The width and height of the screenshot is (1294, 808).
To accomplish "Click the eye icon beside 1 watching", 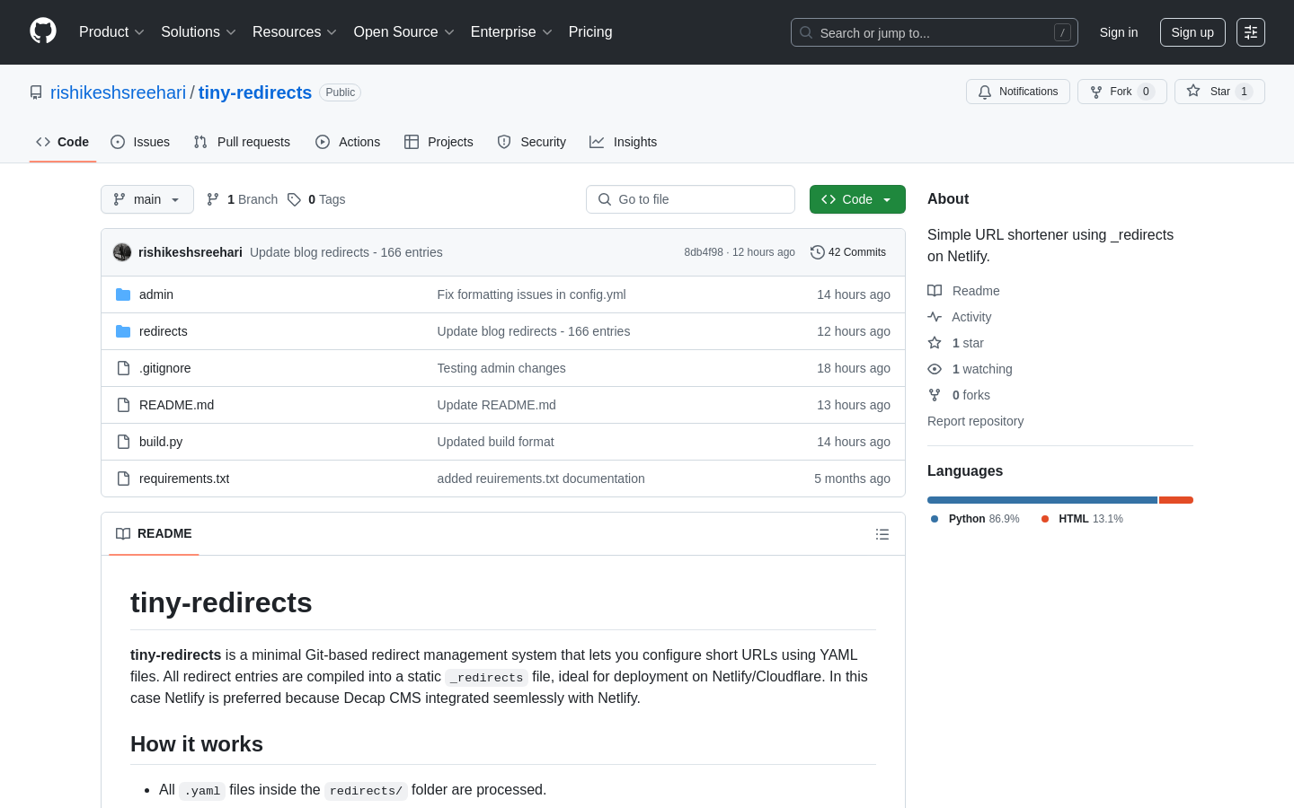I will pyautogui.click(x=935, y=369).
